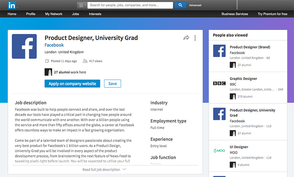Expand Read full job description

click(x=101, y=170)
